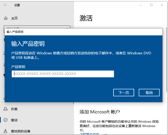The height and width of the screenshot is (135, 168).
Task: Go to 主页 in the sidebar
Action: [x=14, y=18]
